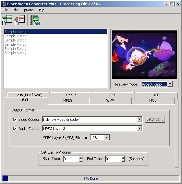
Task: Open the Help menu
Action: coord(41,10)
